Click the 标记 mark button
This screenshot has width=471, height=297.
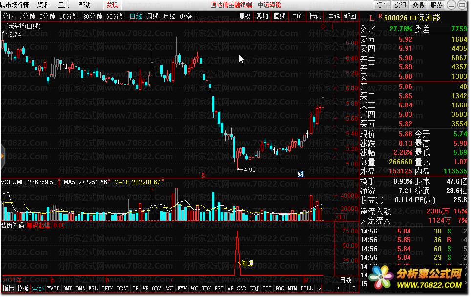point(315,17)
